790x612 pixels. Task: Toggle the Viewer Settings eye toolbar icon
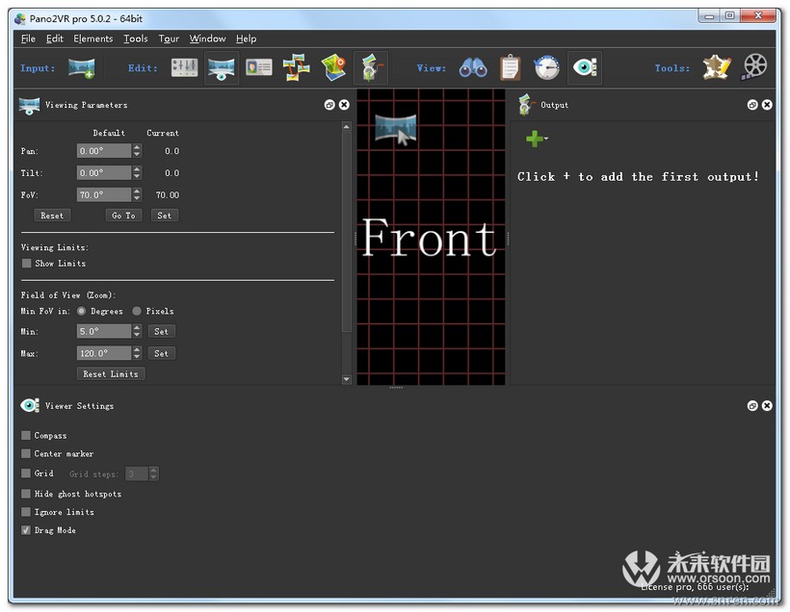(x=585, y=67)
